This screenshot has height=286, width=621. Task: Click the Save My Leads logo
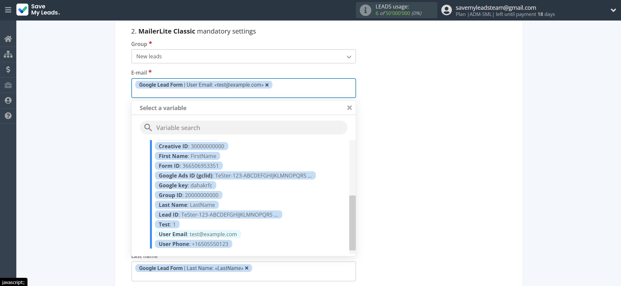tap(38, 10)
